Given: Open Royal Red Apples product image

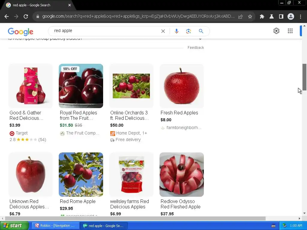Looking at the screenshot, I should click(x=81, y=86).
